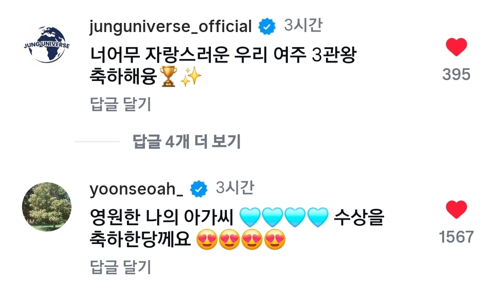Image resolution: width=495 pixels, height=293 pixels.
Task: View the 395 likes count
Action: point(456,75)
